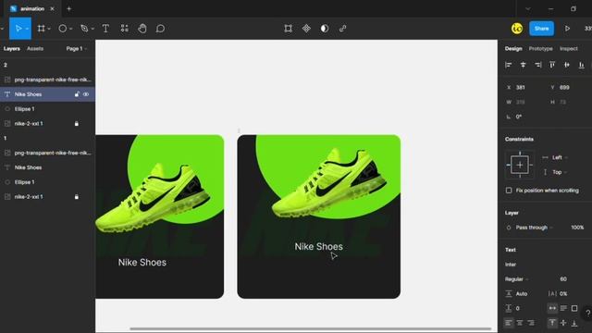Select the Hand tool
592x333 pixels.
pos(142,29)
